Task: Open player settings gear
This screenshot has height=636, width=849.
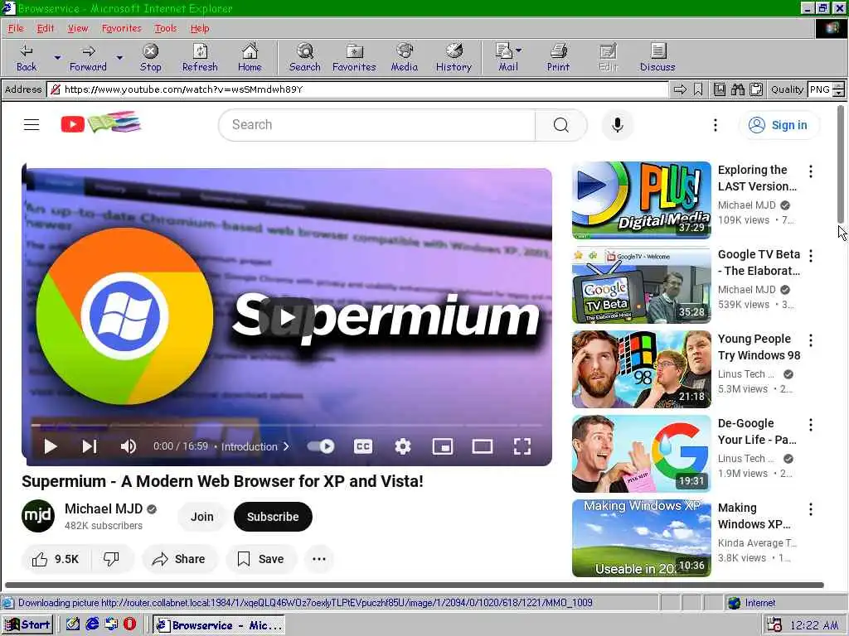Action: 402,446
